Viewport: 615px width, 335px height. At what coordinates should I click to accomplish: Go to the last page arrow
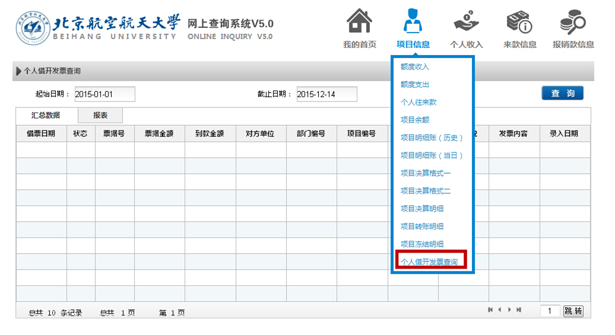click(519, 310)
